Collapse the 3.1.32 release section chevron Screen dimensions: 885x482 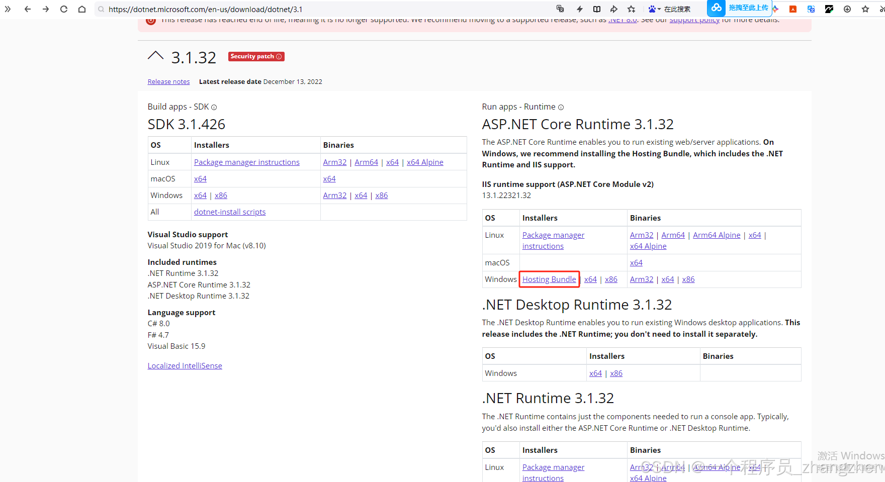tap(156, 56)
